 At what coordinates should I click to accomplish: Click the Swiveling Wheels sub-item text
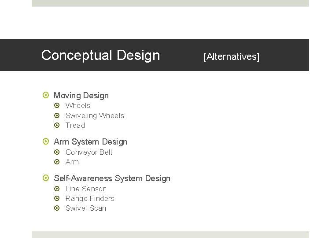click(95, 115)
